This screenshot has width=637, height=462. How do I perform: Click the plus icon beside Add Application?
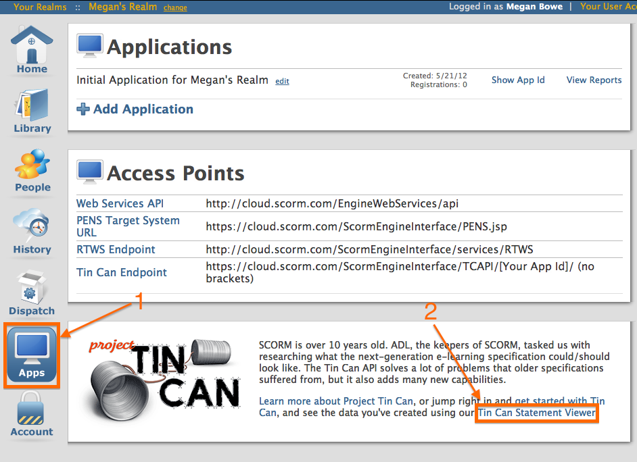coord(82,109)
